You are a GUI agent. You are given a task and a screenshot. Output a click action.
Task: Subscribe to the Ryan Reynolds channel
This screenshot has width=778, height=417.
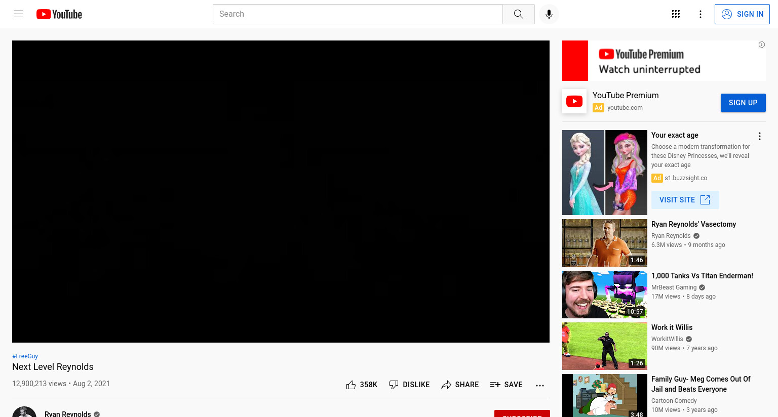[x=522, y=413]
